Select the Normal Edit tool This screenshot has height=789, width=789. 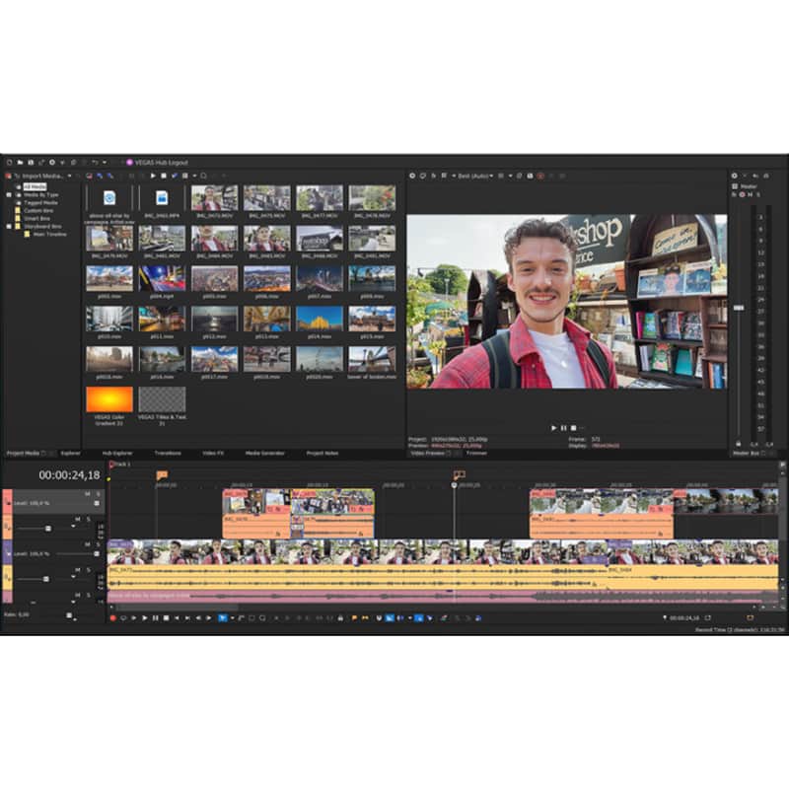pyautogui.click(x=223, y=618)
